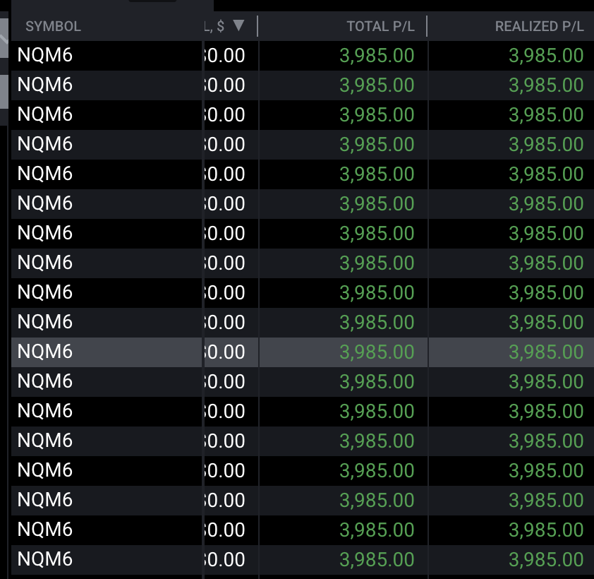Select NQM6 in the last visible row

point(44,559)
